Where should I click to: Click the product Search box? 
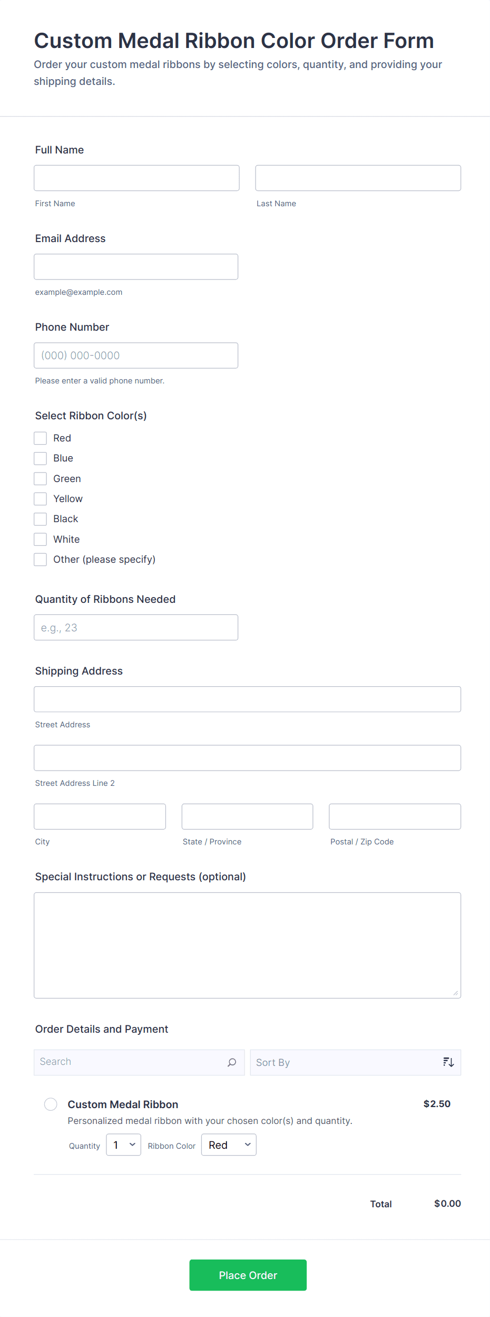tap(132, 1062)
